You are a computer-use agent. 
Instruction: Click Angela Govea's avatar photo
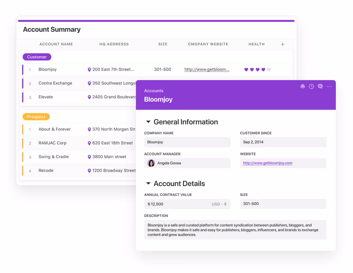151,163
